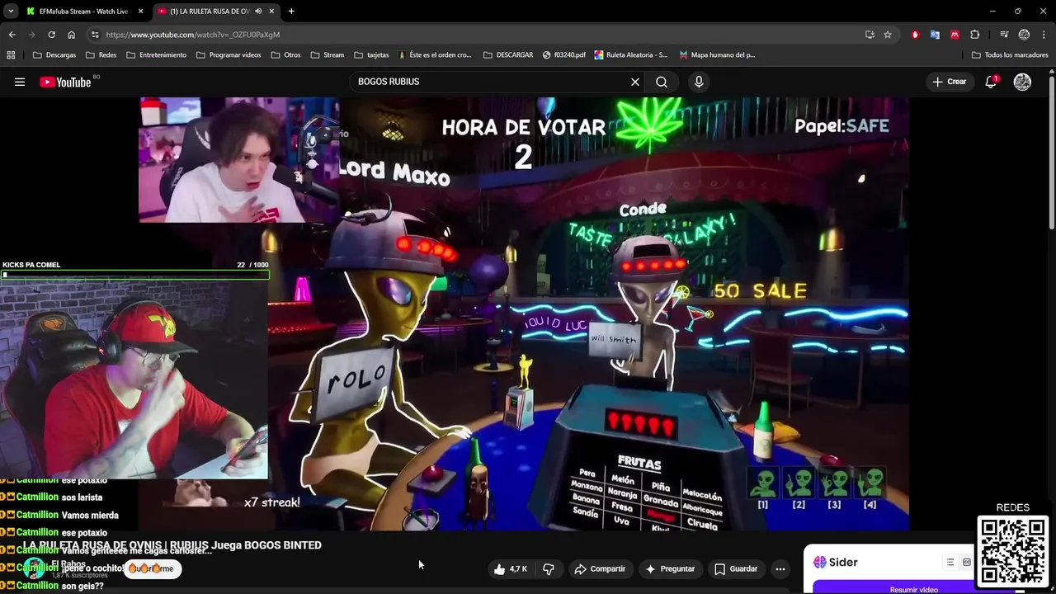Screen dimensions: 1056x594
Task: Click the KICKS PA COMEL progress bar
Action: point(134,275)
